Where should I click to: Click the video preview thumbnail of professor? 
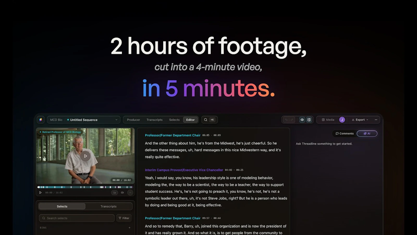(85, 156)
